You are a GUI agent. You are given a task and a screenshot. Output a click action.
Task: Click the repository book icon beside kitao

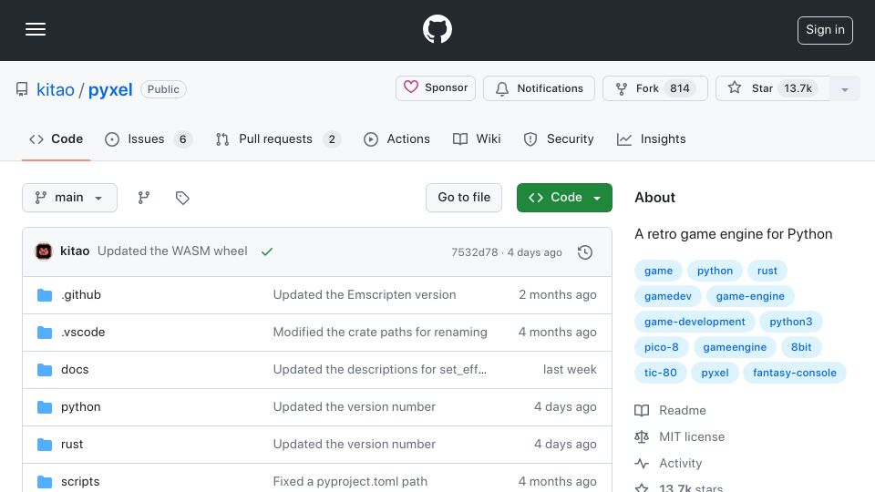tap(22, 89)
